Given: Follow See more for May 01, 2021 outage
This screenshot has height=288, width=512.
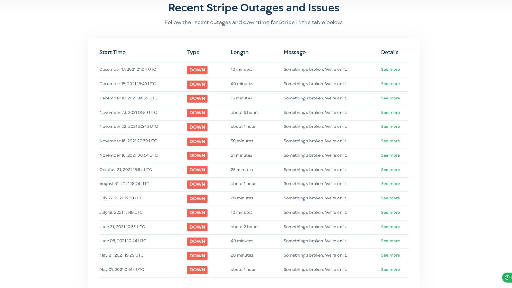Looking at the screenshot, I should coord(390,270).
